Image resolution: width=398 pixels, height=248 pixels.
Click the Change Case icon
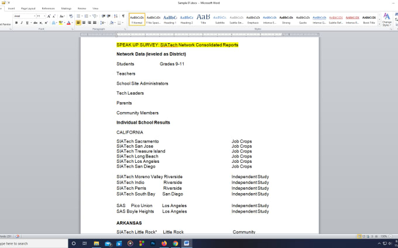(61, 16)
